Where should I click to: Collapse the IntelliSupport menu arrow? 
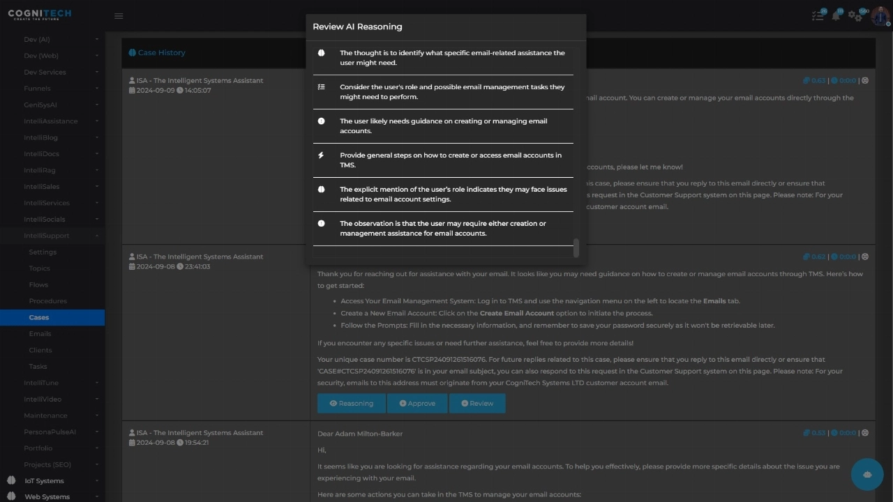click(x=97, y=236)
